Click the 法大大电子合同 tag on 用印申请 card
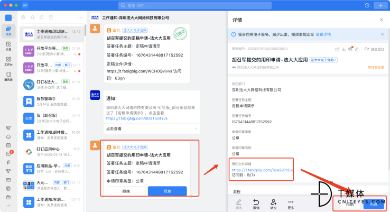390x212 pixels. coord(135,148)
